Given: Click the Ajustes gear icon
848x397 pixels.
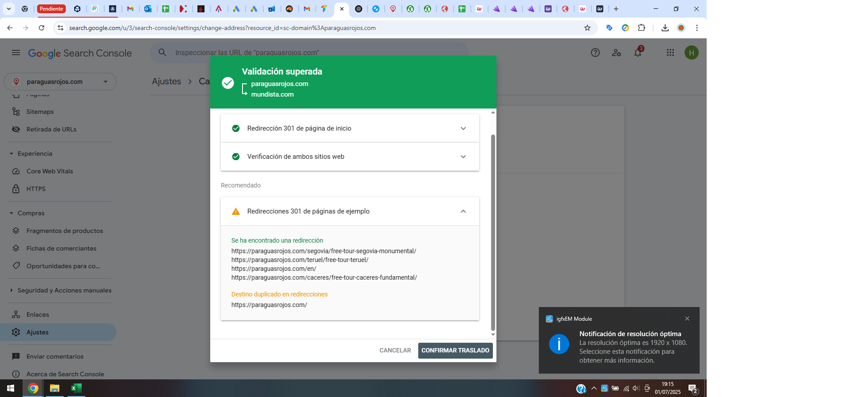Looking at the screenshot, I should point(16,332).
